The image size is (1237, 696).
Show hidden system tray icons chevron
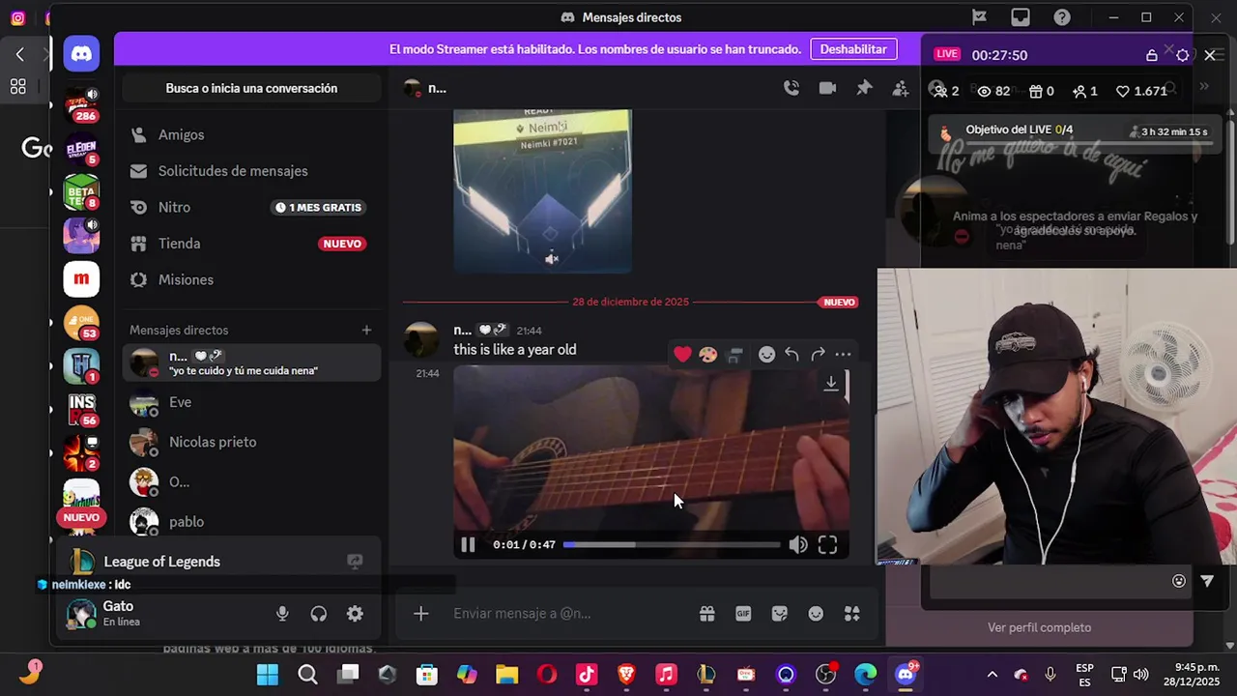pyautogui.click(x=992, y=675)
